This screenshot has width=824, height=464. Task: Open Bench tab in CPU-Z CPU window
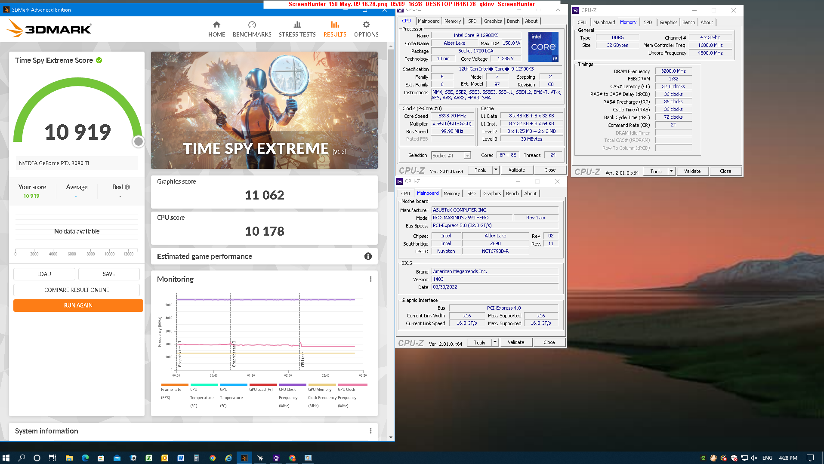click(x=513, y=21)
